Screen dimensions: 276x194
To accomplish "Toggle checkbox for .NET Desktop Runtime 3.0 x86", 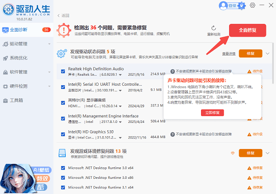I will coord(63,177).
